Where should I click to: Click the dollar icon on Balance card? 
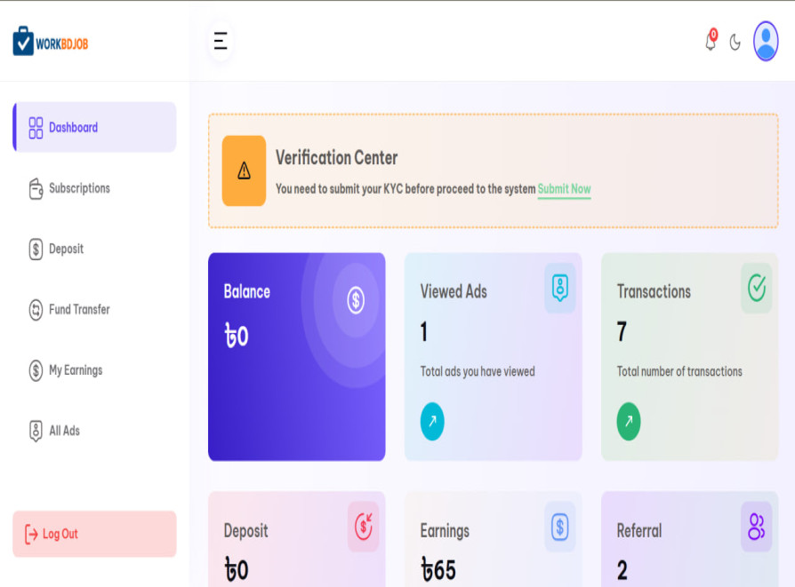click(356, 301)
